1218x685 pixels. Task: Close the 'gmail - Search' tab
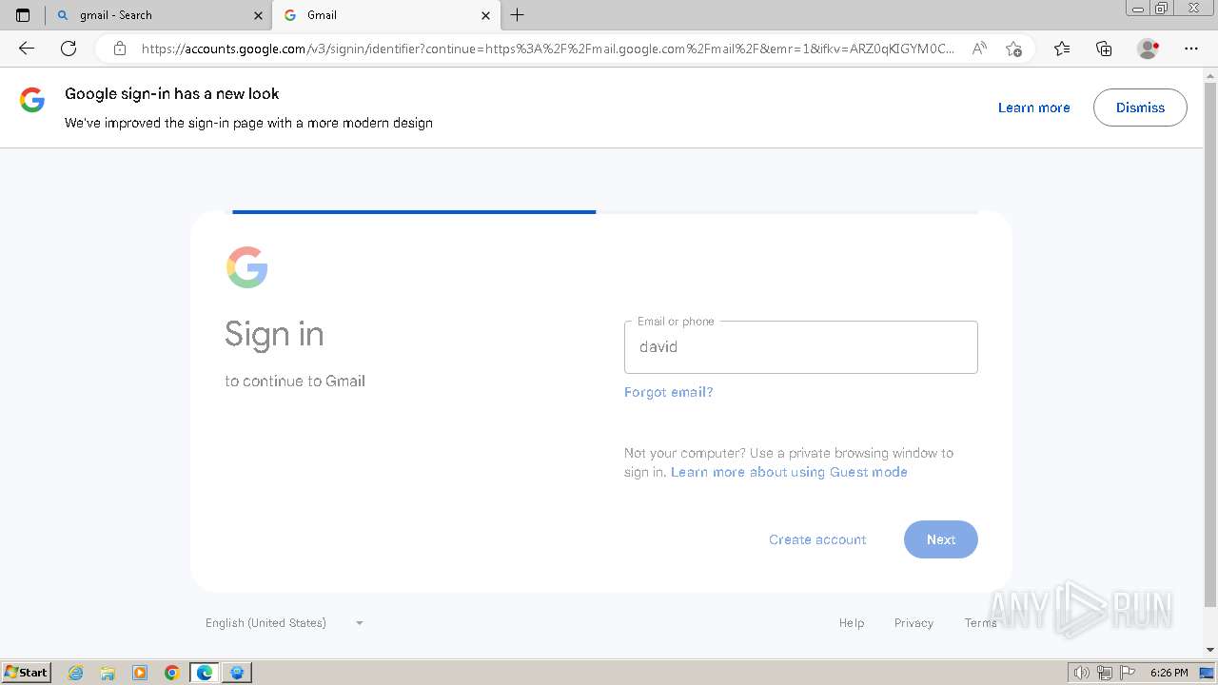click(258, 15)
